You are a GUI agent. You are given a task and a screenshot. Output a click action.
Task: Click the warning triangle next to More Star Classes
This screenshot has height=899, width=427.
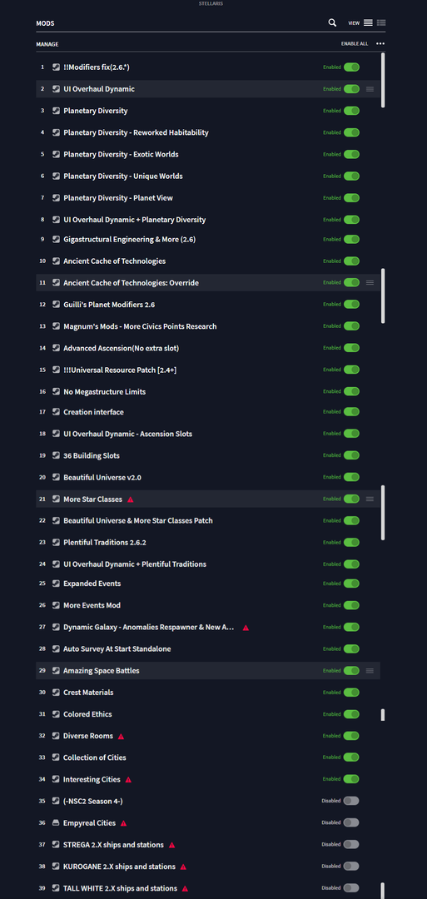[130, 499]
